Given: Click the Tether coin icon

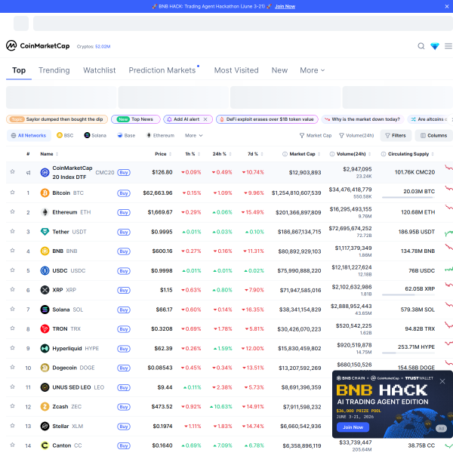Looking at the screenshot, I should (45, 232).
